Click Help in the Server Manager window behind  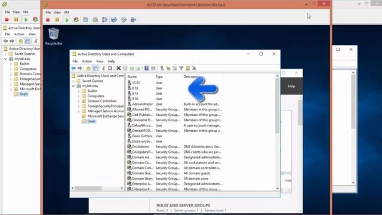(291, 86)
